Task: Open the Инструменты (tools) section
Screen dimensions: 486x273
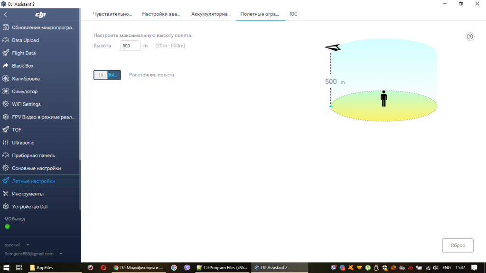Action: pos(28,194)
